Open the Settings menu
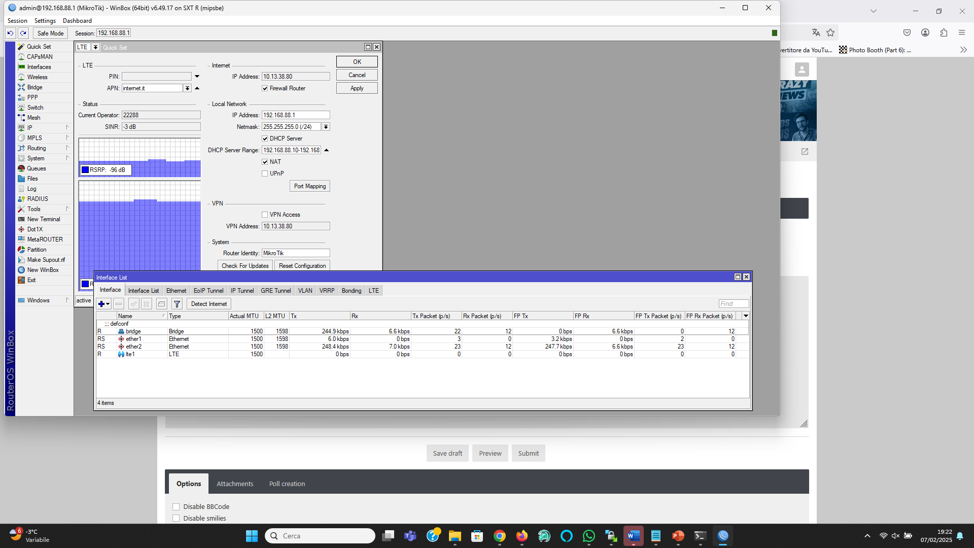The width and height of the screenshot is (974, 548). [45, 21]
